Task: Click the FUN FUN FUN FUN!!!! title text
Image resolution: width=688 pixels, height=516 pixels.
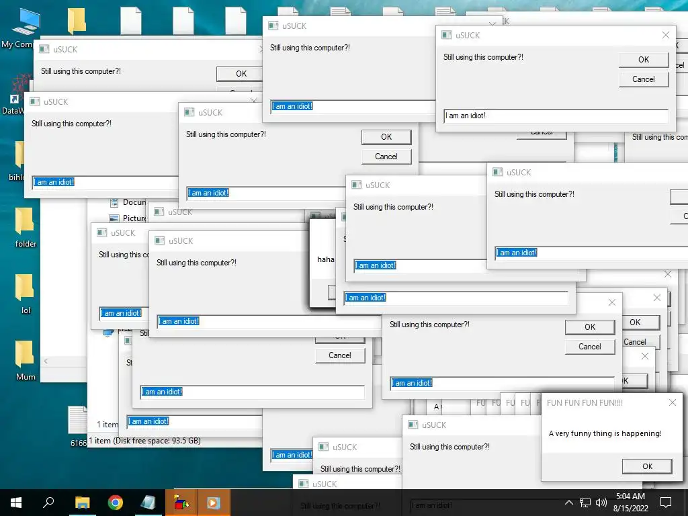Action: 585,403
